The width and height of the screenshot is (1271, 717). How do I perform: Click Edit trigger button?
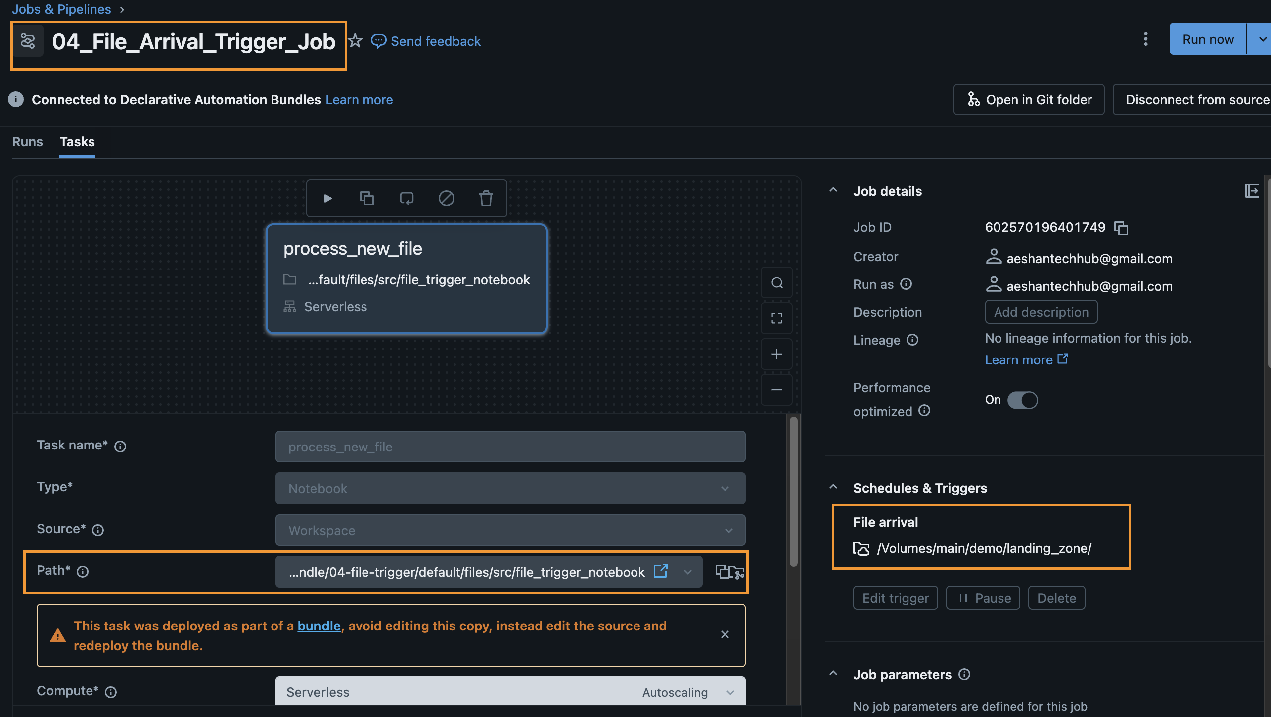[896, 598]
